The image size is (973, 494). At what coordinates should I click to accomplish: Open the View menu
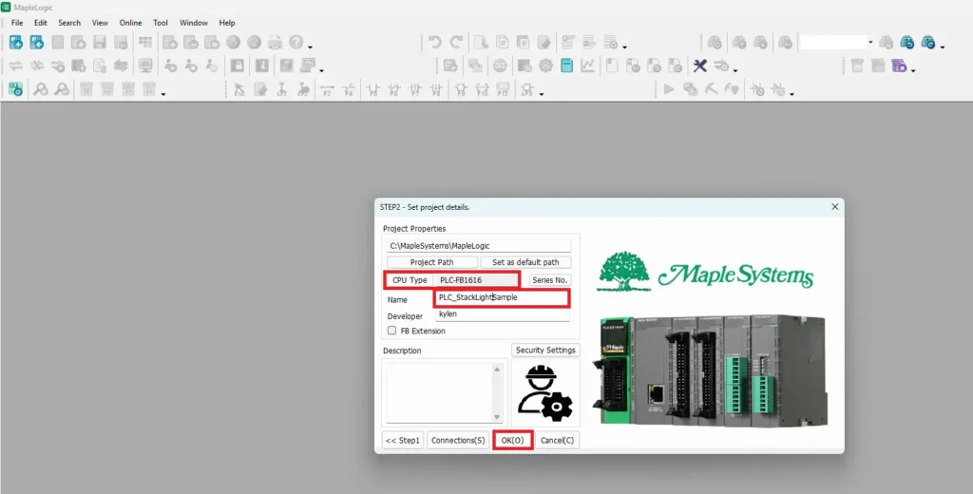coord(100,23)
